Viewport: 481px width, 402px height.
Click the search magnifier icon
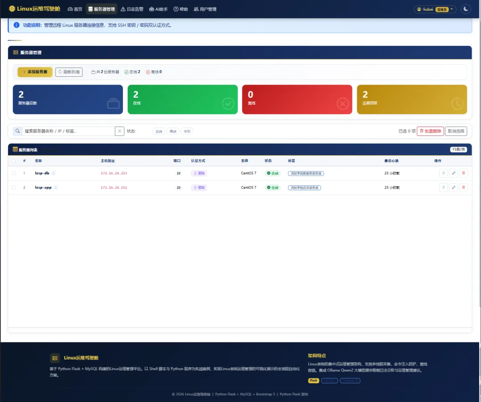coord(17,131)
